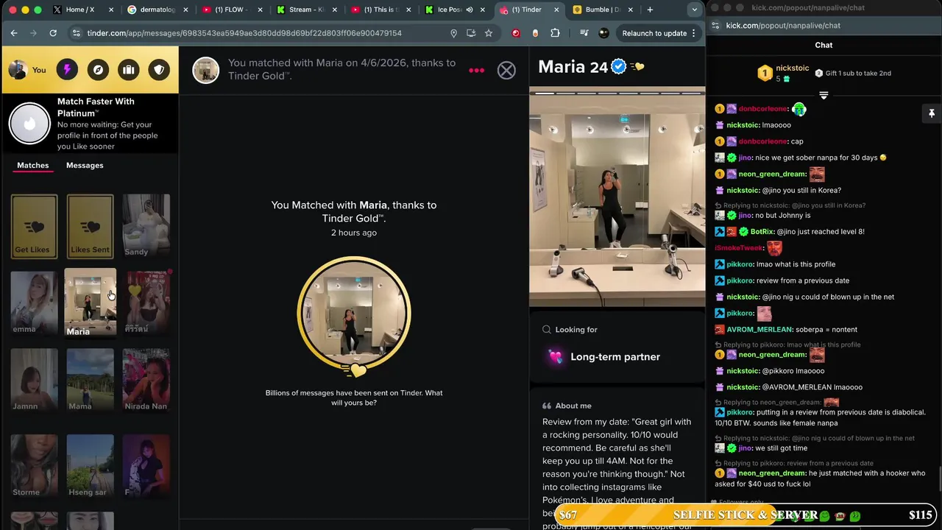Go back in the Chrome browser

point(14,33)
